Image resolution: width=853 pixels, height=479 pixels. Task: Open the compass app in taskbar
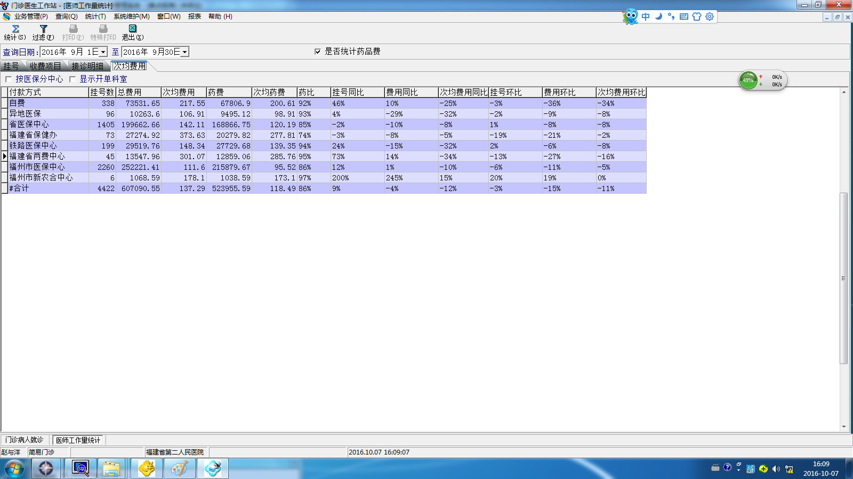(46, 469)
